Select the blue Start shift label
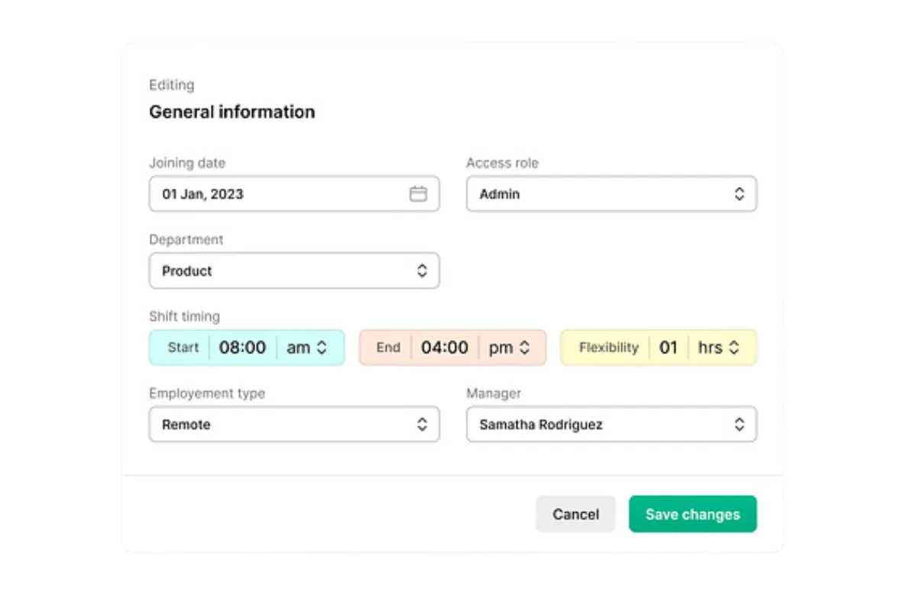Image resolution: width=917 pixels, height=596 pixels. coord(183,348)
